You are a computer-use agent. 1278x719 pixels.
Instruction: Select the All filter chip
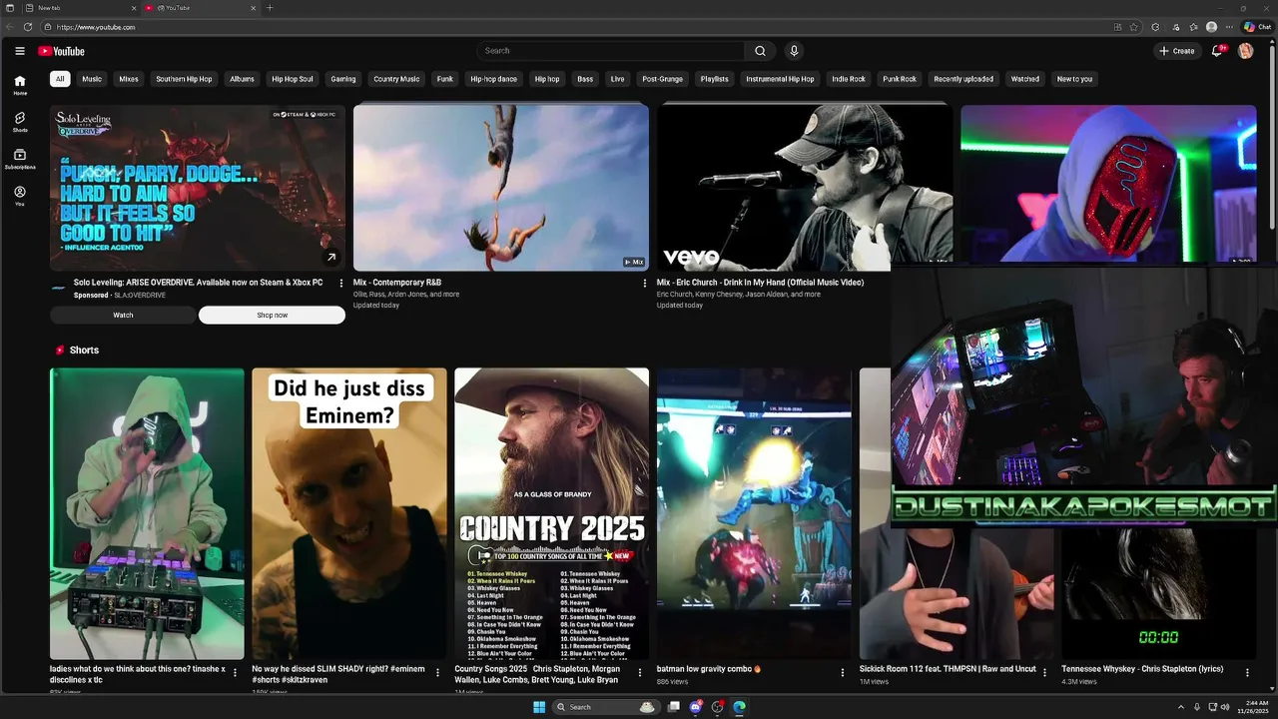[x=60, y=79]
